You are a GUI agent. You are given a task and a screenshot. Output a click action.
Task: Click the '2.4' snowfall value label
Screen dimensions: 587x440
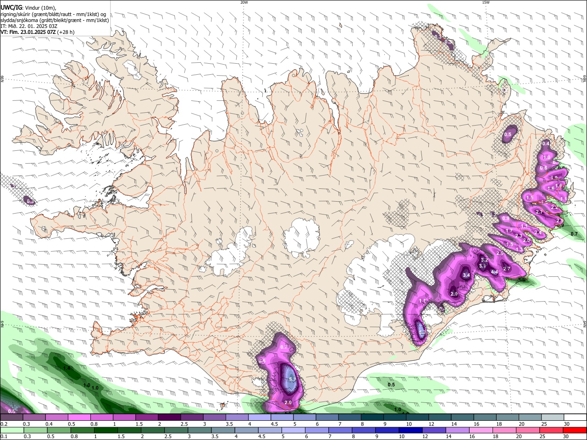point(538,233)
